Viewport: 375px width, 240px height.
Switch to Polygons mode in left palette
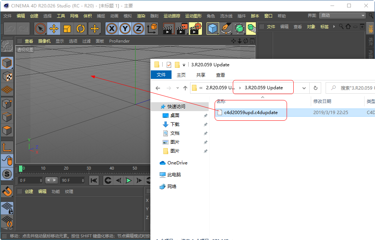point(7,130)
